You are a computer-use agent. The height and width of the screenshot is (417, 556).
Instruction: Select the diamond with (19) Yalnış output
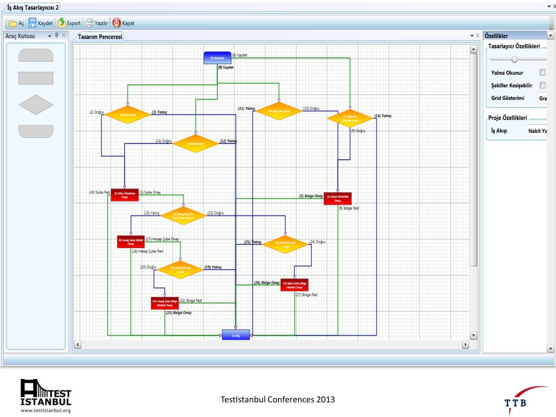pos(180,269)
